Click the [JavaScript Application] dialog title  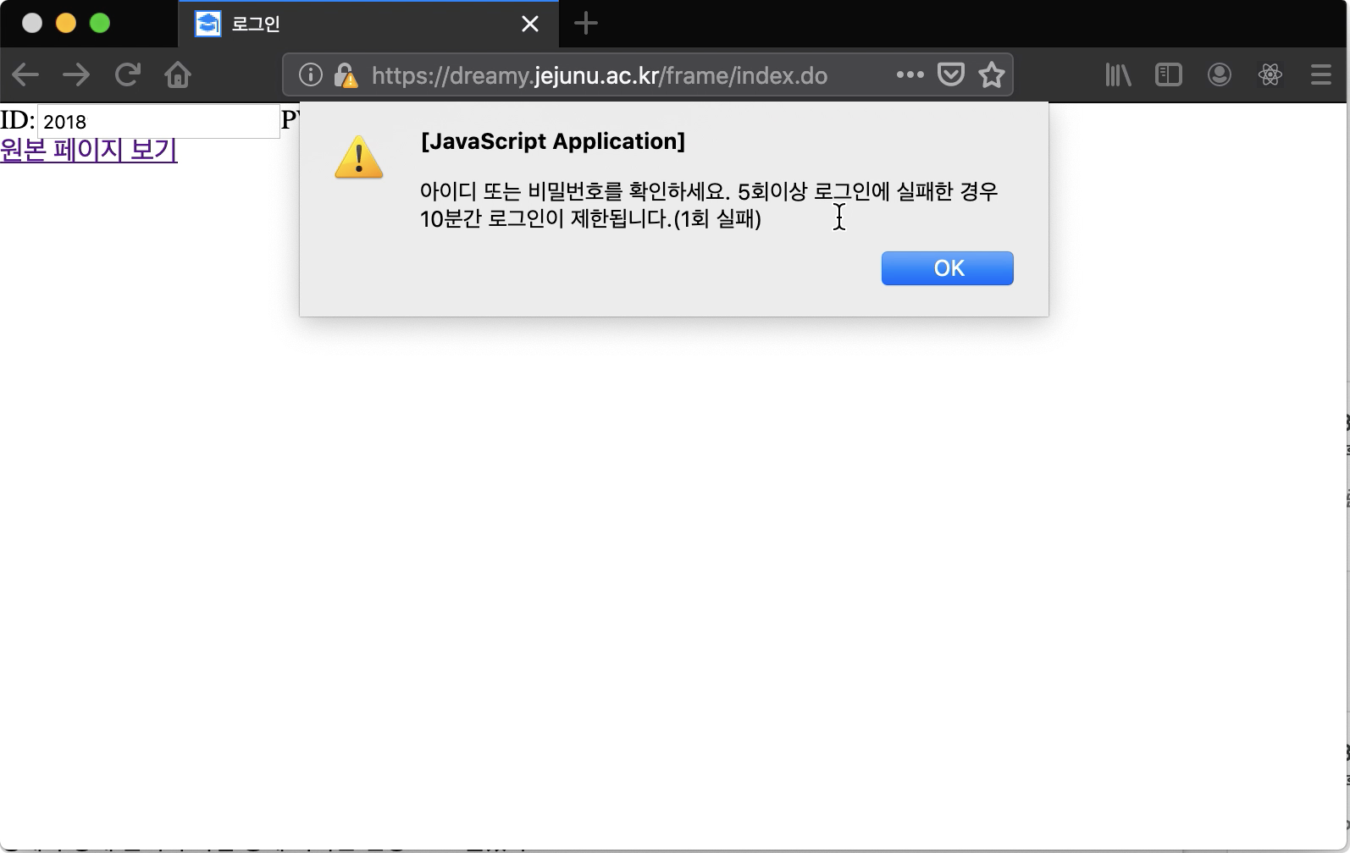pos(553,141)
